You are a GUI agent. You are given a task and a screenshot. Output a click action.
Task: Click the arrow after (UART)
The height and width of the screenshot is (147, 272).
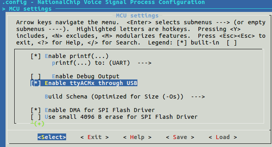tap(145, 63)
